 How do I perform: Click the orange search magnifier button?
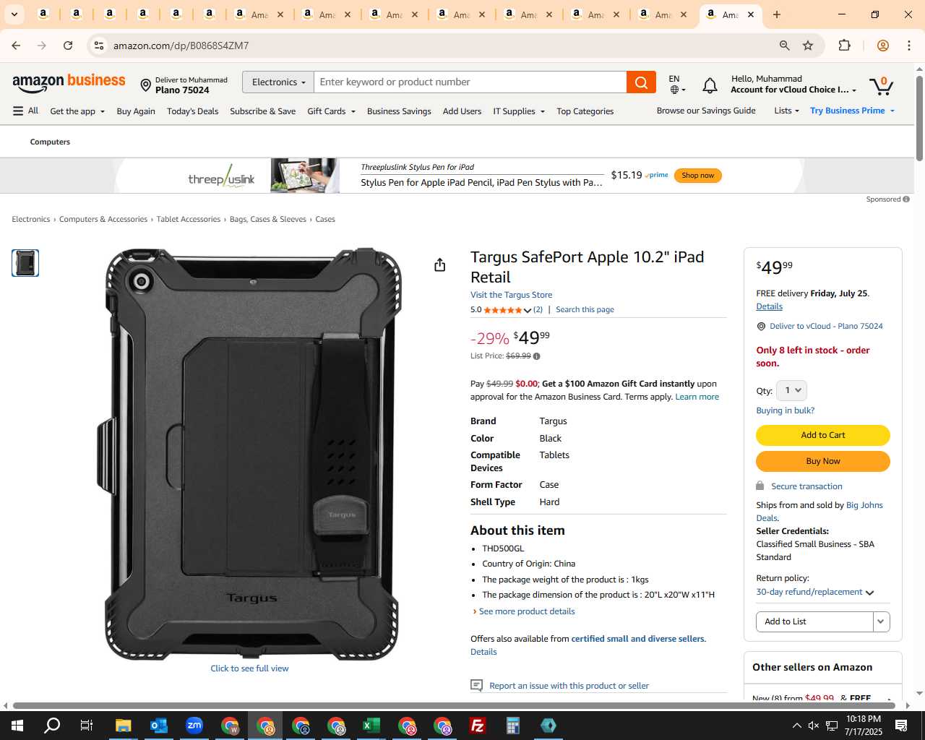(641, 82)
